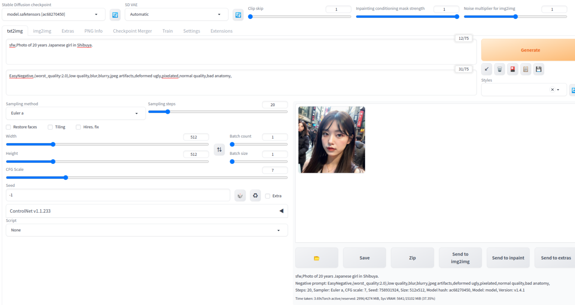Open the Checkpoint Merger tab
This screenshot has height=305, width=575.
click(133, 31)
